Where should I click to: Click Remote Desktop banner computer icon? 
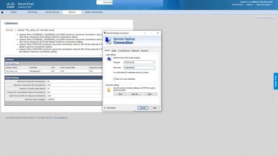108,41
